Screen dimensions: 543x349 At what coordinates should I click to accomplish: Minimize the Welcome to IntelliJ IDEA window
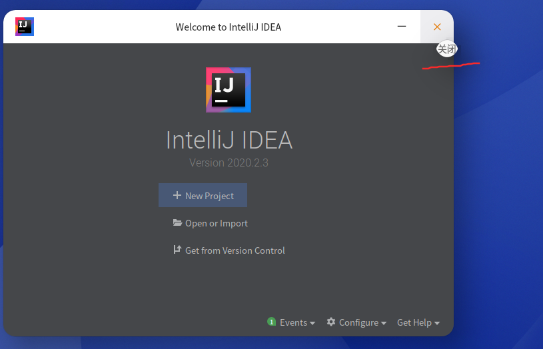click(402, 27)
